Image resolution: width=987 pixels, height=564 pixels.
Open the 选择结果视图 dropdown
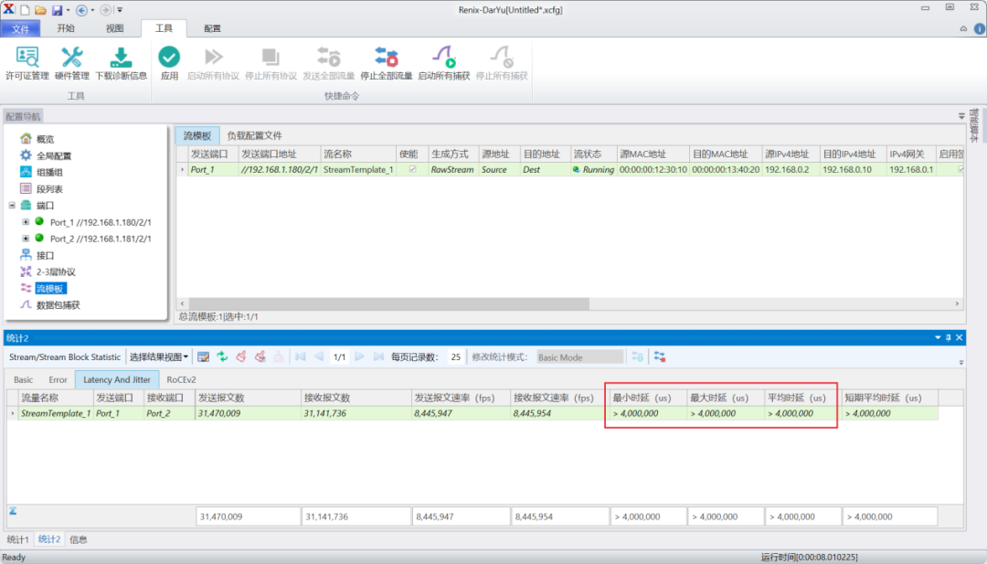pyautogui.click(x=159, y=356)
